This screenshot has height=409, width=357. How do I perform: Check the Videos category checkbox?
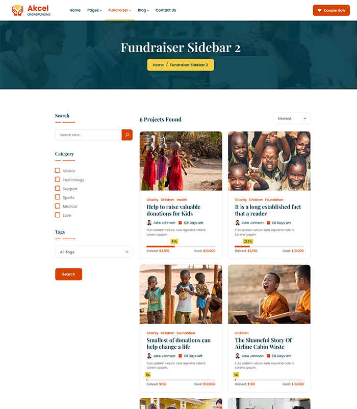point(58,170)
